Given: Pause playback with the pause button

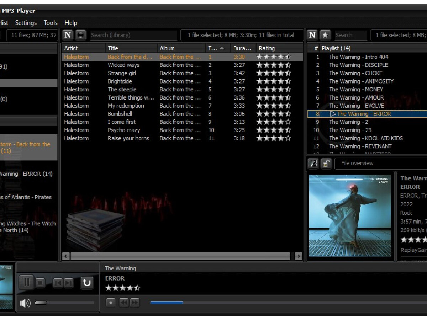Looking at the screenshot, I should [26, 283].
